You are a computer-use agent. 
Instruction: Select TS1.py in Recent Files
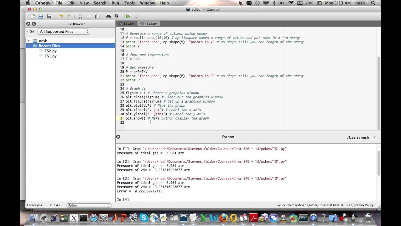tap(50, 56)
